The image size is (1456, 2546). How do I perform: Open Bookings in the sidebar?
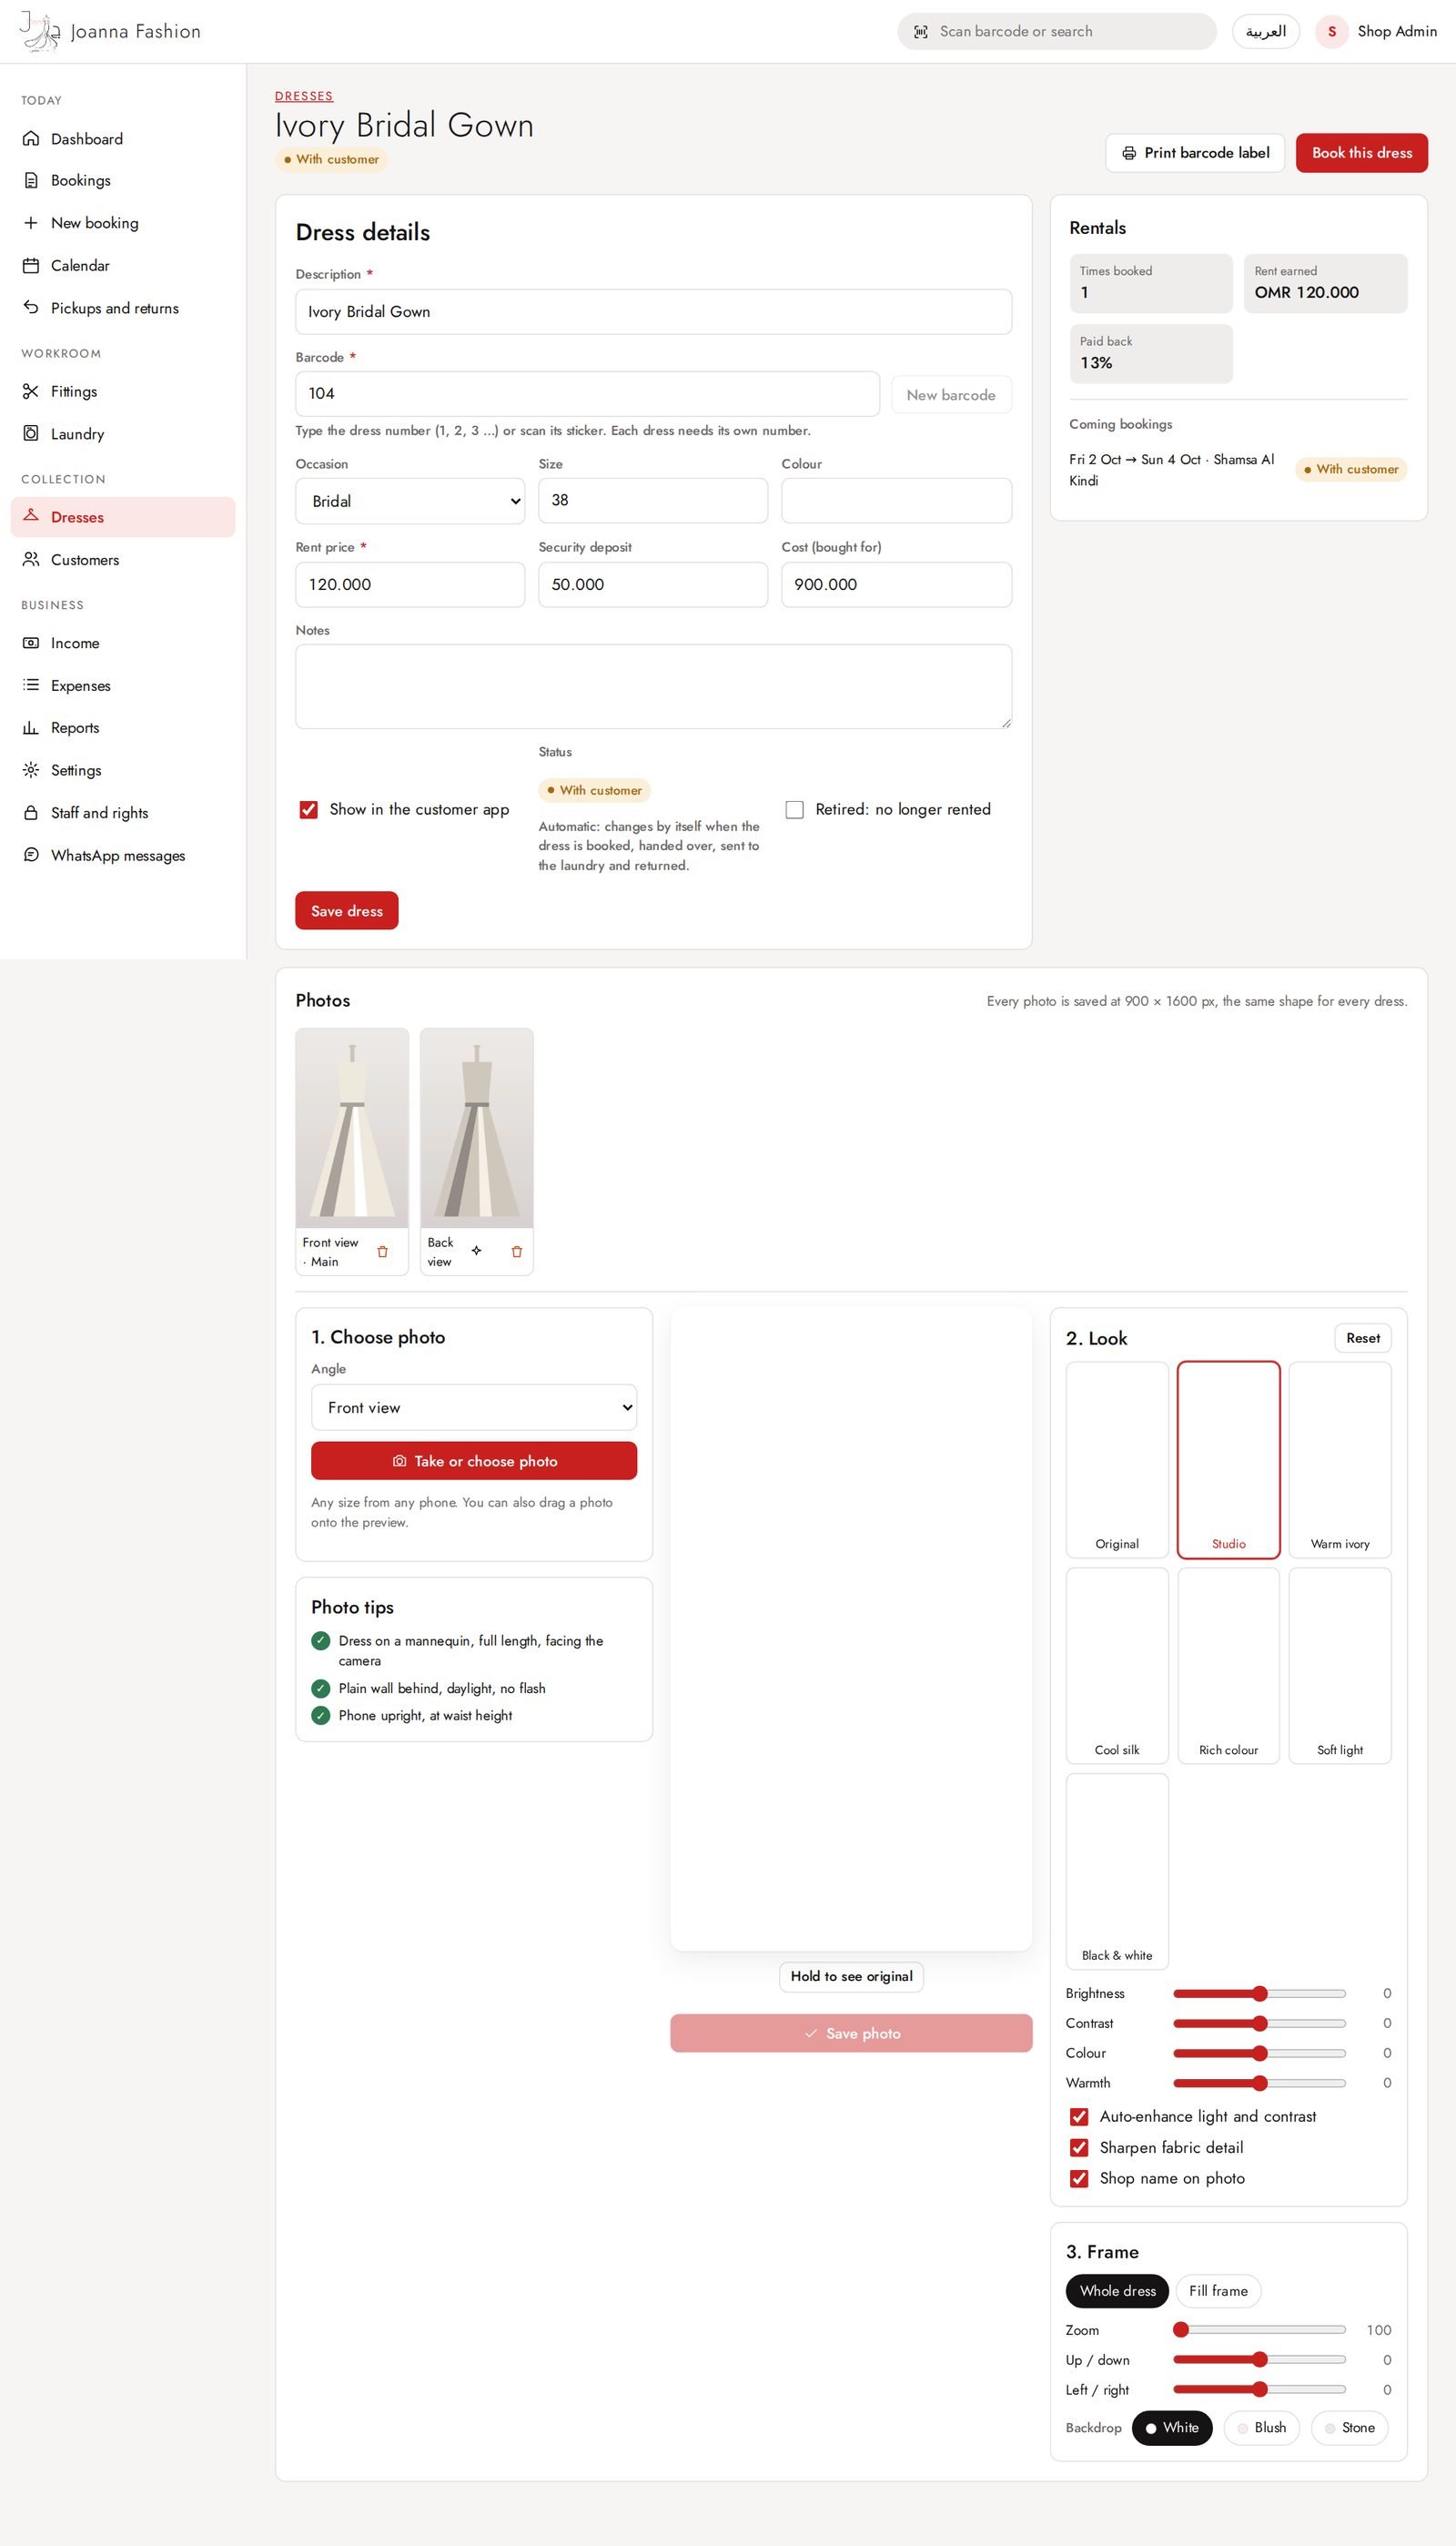pyautogui.click(x=123, y=181)
